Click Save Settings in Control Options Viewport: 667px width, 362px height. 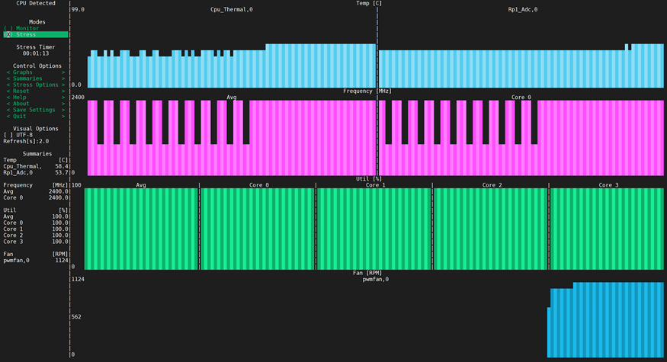coord(33,110)
